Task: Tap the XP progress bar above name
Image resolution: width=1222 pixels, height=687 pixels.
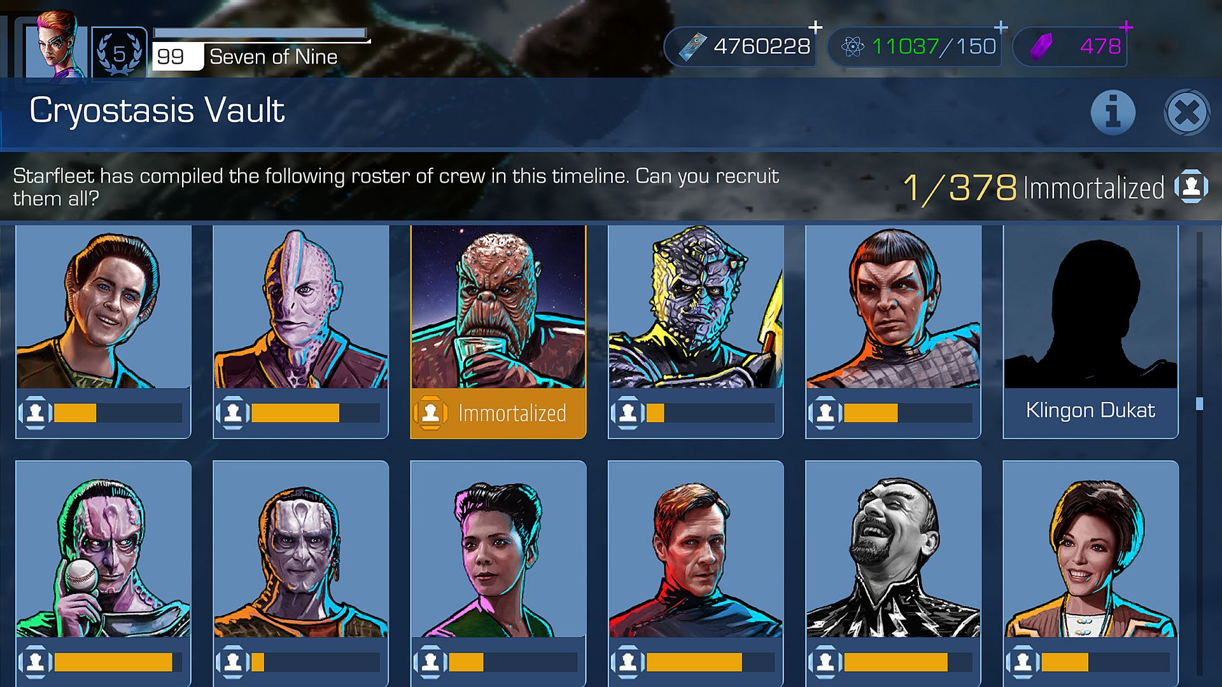Action: pos(261,34)
